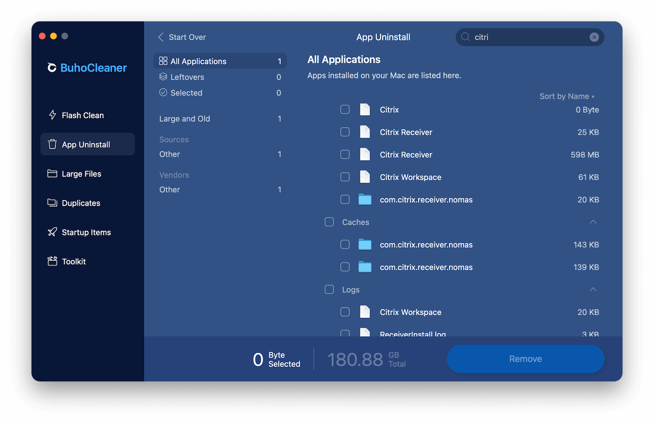The image size is (654, 423).
Task: Select the Large and Old filter
Action: point(185,119)
